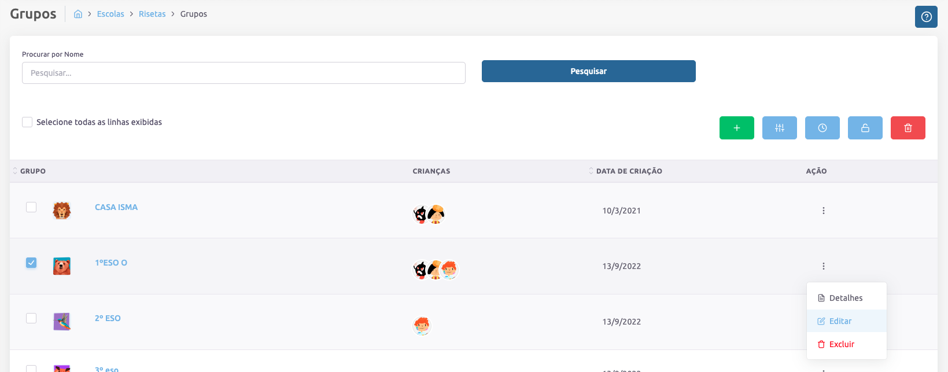Toggle 'Selecione todas as linhas exibidas' checkbox
This screenshot has width=948, height=372.
click(27, 122)
